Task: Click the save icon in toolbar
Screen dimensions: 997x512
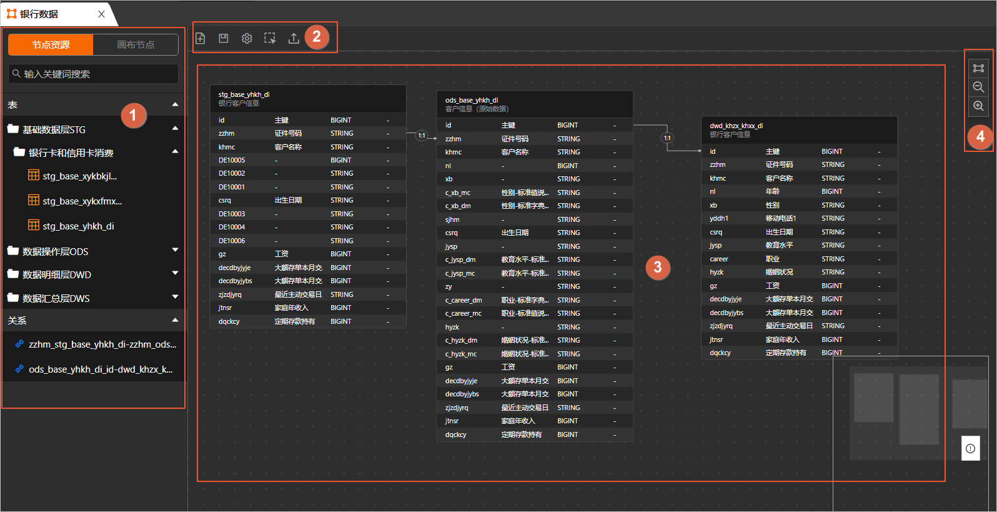Action: (224, 38)
